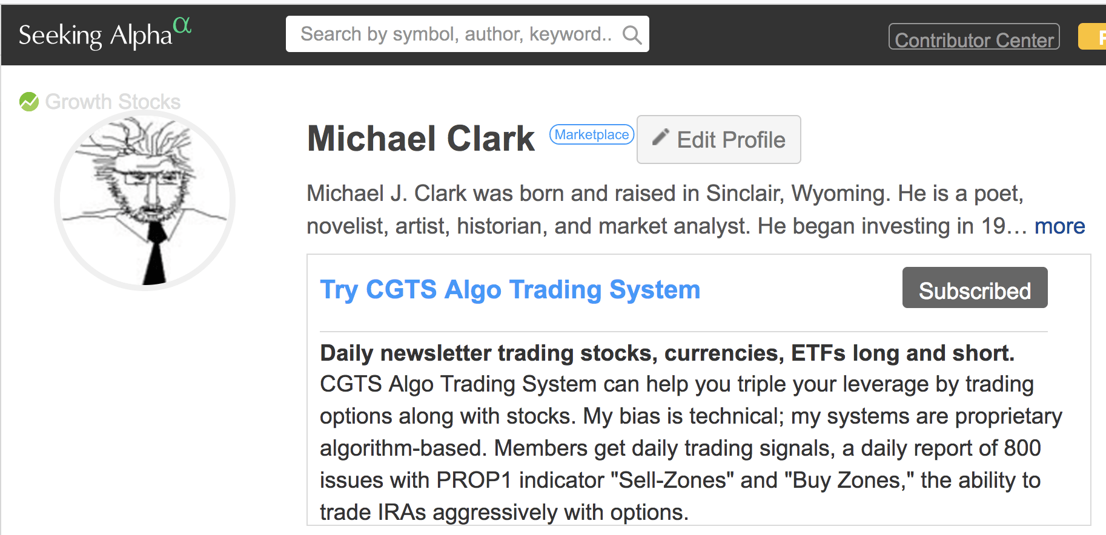This screenshot has width=1106, height=535.
Task: Click the partially visible yellow button
Action: 1093,38
